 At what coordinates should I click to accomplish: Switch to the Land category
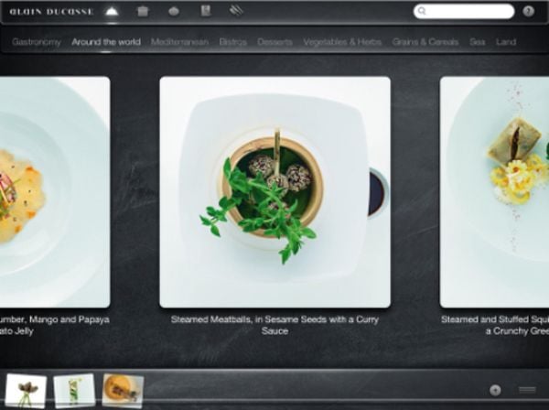(506, 42)
